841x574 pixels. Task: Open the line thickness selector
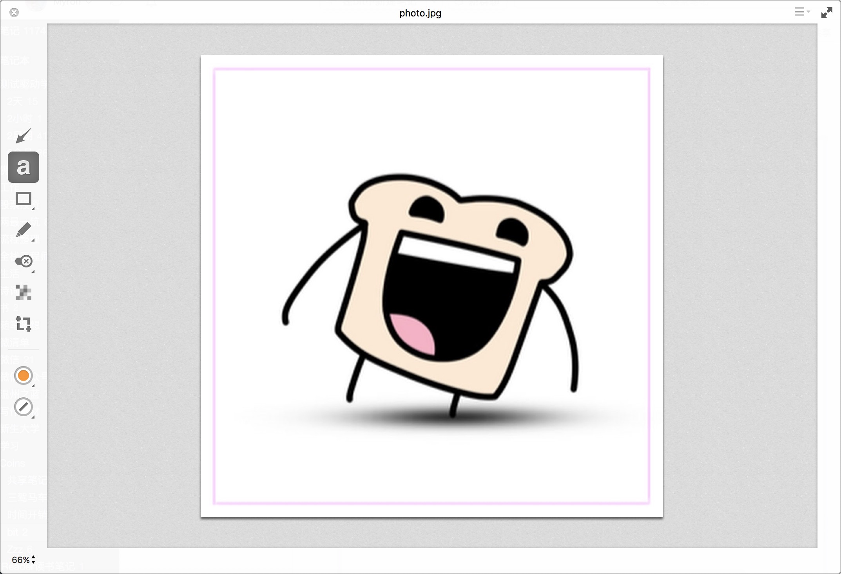[23, 407]
